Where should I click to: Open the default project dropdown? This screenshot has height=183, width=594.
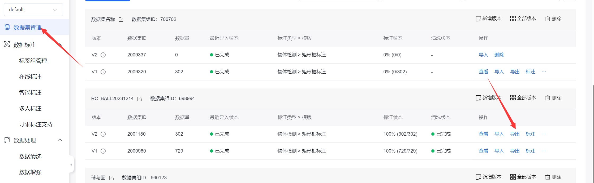[33, 10]
